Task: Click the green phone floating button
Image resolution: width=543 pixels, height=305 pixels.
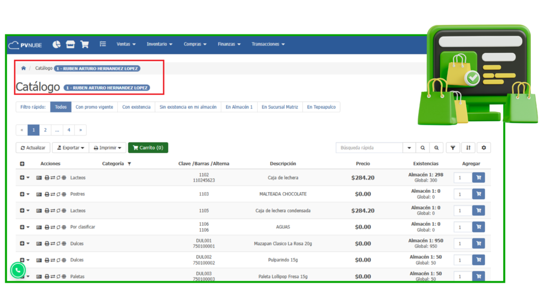Action: pos(18,270)
